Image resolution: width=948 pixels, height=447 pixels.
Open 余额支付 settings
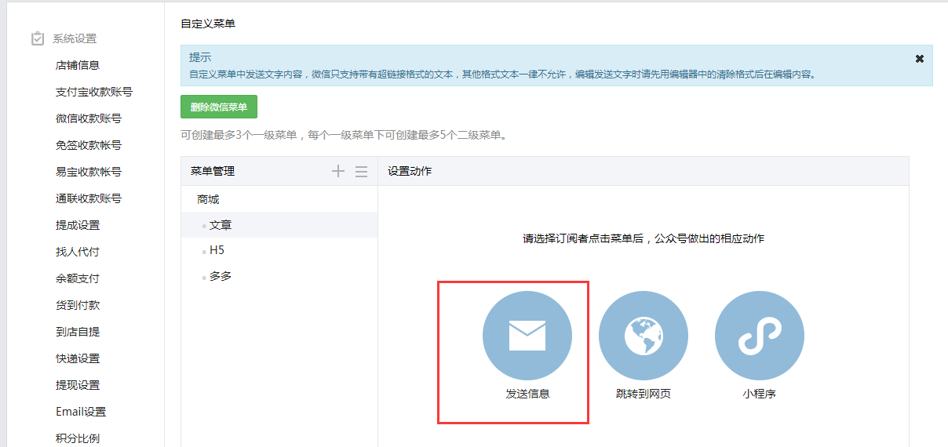click(x=78, y=278)
